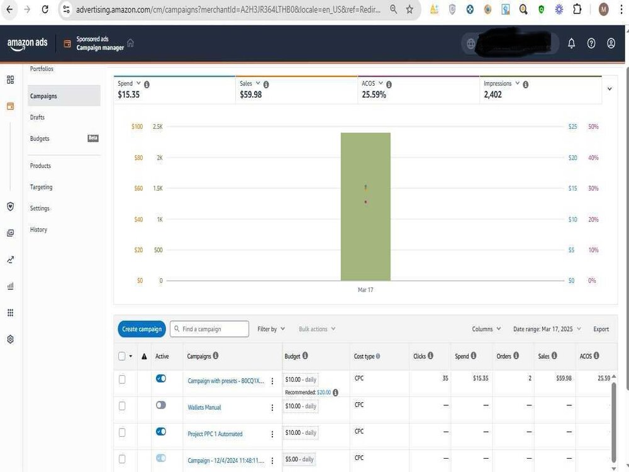Click in the Find a campaign search field

point(209,329)
